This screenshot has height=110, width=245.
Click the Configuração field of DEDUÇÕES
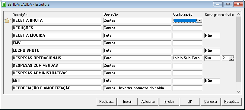(187, 28)
